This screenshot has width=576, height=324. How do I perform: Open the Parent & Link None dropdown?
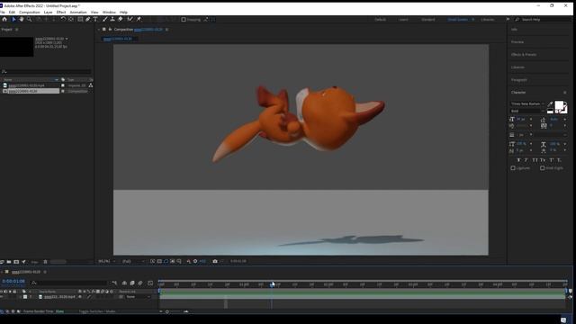point(138,297)
